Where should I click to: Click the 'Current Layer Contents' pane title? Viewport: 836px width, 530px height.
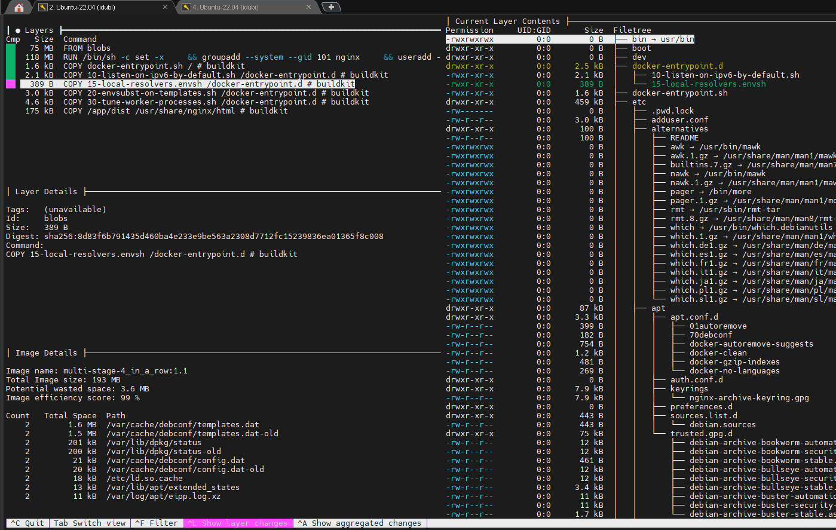(507, 21)
